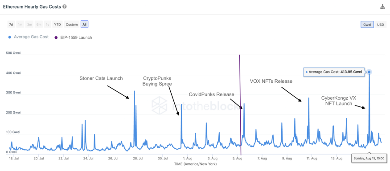Viewport: 390px width, 171px height.
Task: Select the All time range
Action: pyautogui.click(x=85, y=24)
